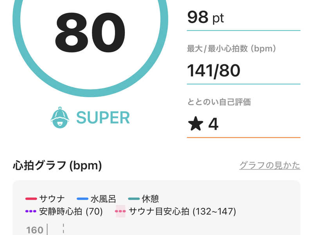Viewport: 313px width, 235px height.
Task: Select the SUPER rank label
Action: coord(103,117)
